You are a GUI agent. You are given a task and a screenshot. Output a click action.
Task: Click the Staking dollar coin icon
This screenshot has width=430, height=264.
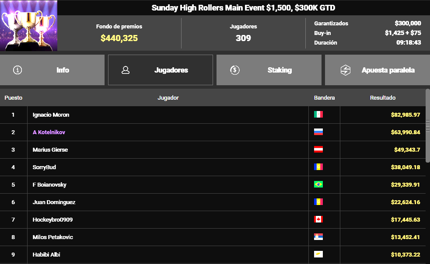click(235, 70)
